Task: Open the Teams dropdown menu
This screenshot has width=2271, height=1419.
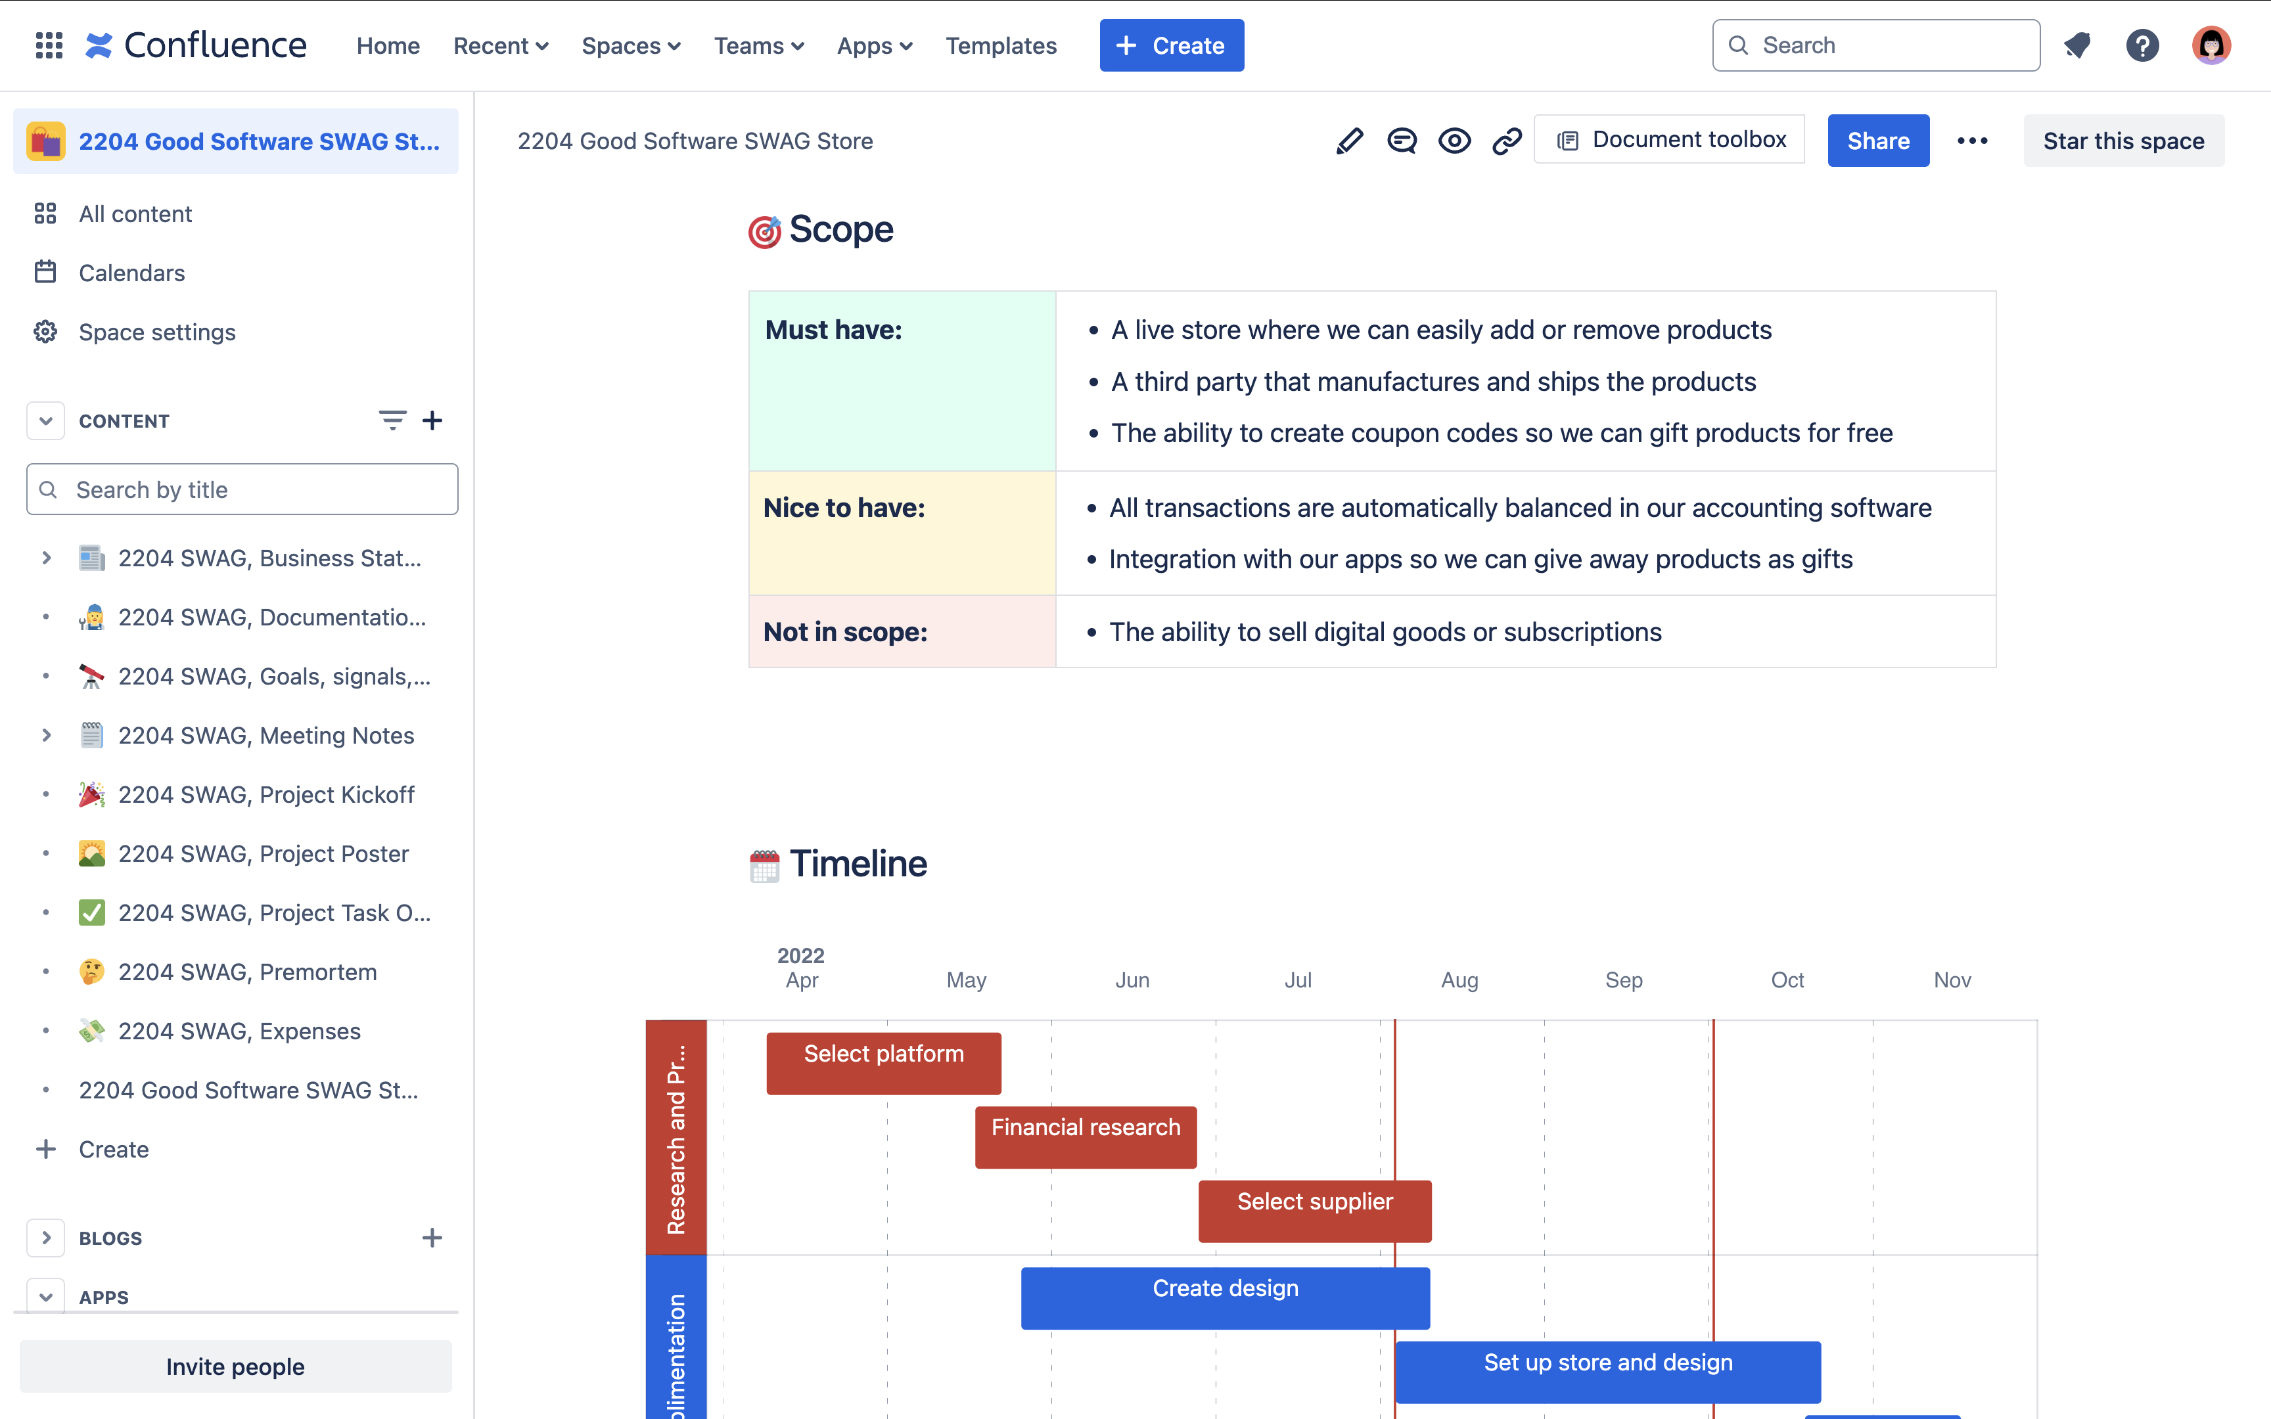Action: [757, 44]
